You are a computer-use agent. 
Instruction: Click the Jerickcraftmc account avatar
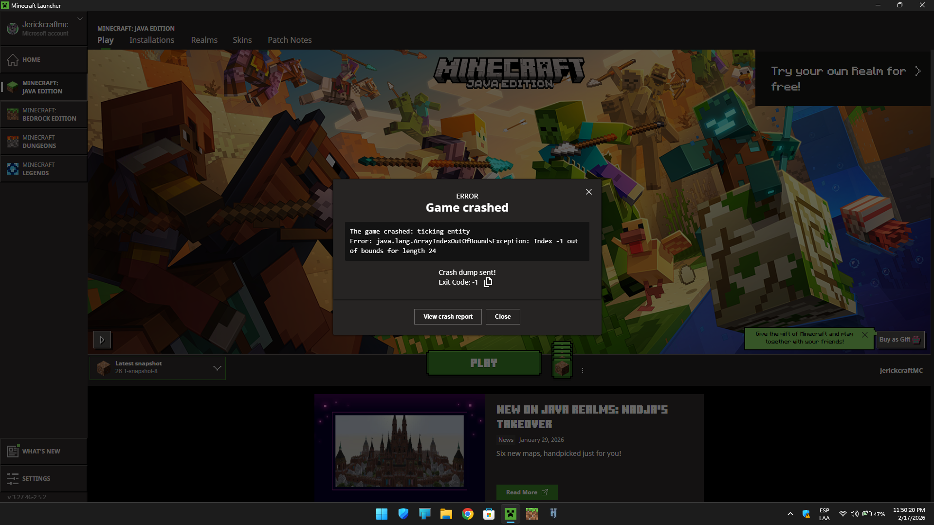13,29
